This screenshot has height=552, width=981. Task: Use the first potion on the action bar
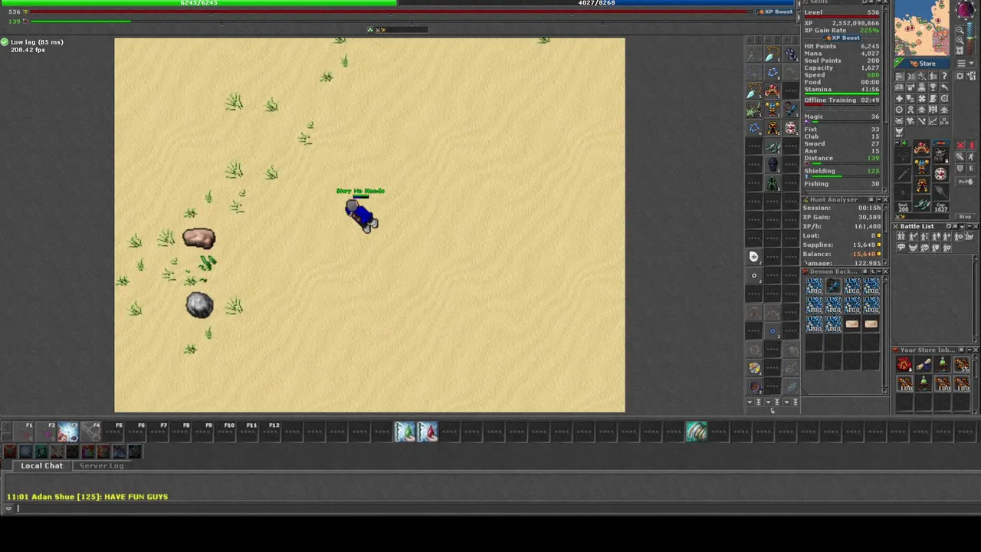(405, 432)
